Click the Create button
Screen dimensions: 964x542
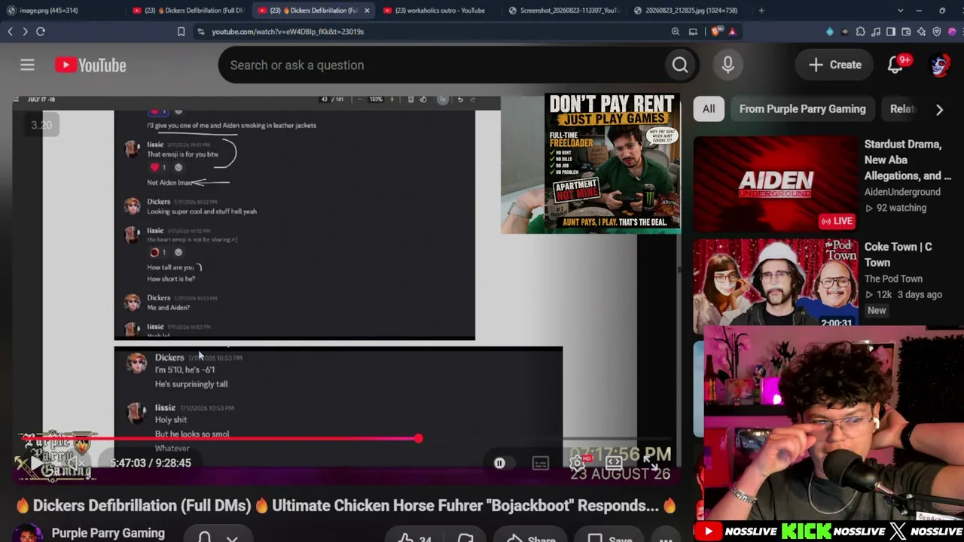pyautogui.click(x=835, y=65)
